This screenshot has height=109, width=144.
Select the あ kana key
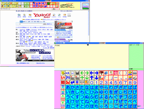click(x=68, y=87)
